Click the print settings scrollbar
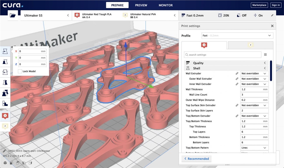This screenshot has width=284, height=168. point(271,71)
